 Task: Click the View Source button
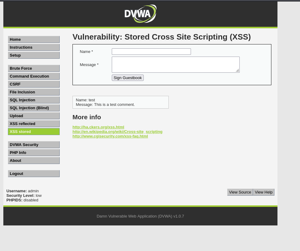tap(240, 192)
